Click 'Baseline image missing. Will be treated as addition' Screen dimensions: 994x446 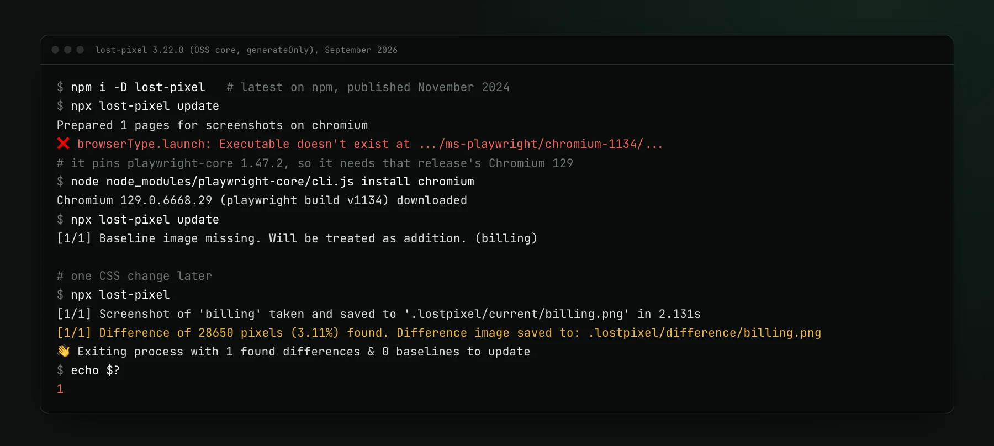283,238
